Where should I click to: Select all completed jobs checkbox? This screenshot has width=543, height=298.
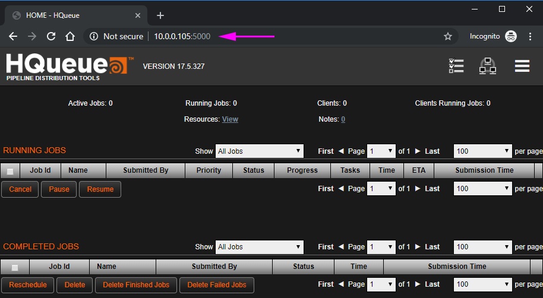14,268
